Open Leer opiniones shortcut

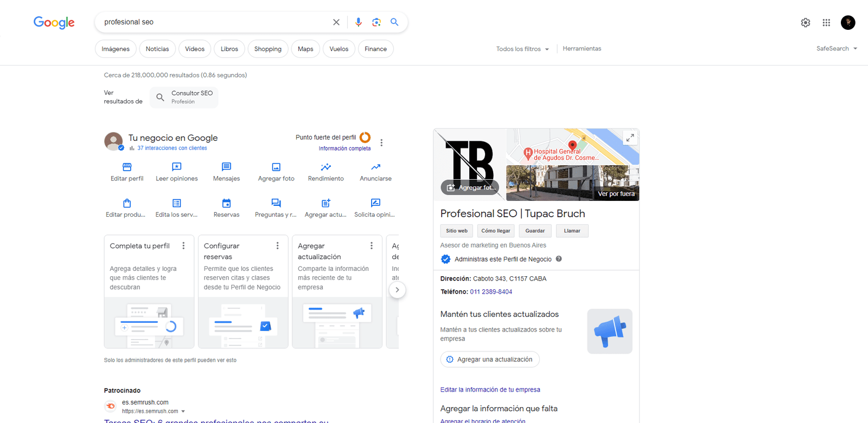(x=177, y=172)
